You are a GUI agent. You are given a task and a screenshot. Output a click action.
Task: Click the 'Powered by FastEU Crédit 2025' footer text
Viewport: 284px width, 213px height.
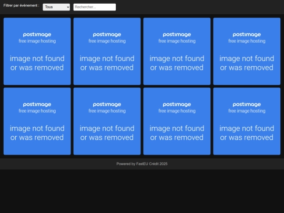tap(142, 164)
